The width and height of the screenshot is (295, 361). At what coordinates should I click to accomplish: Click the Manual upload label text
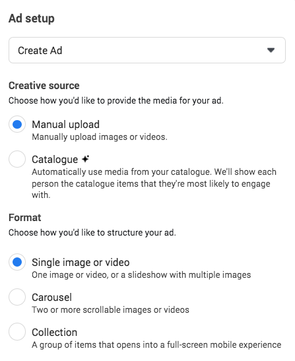[x=65, y=125]
